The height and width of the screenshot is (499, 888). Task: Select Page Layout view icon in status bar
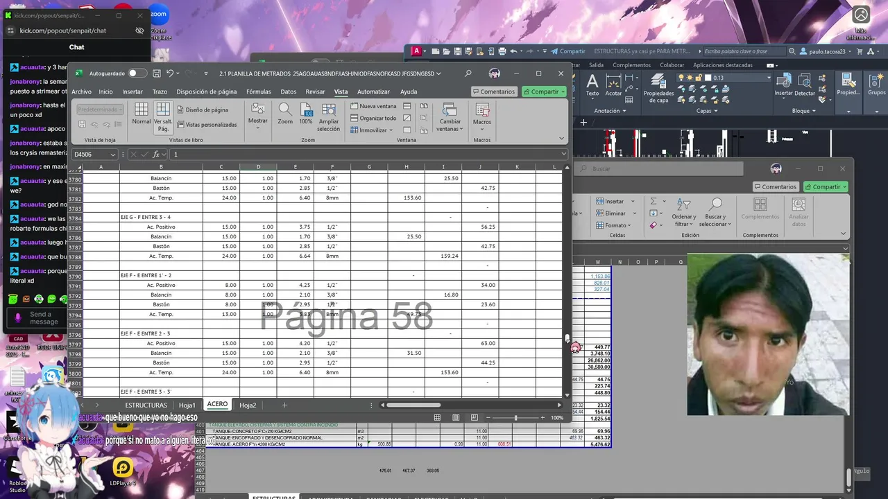456,418
